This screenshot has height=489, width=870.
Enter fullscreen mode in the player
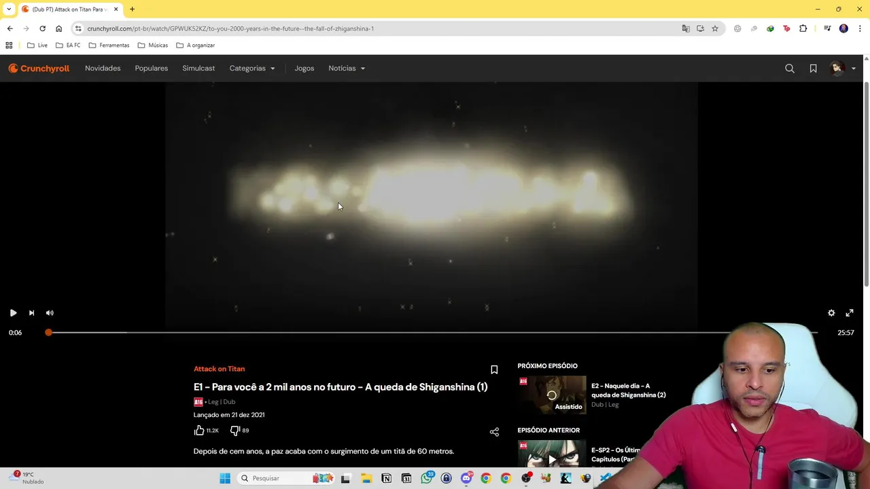(x=850, y=313)
